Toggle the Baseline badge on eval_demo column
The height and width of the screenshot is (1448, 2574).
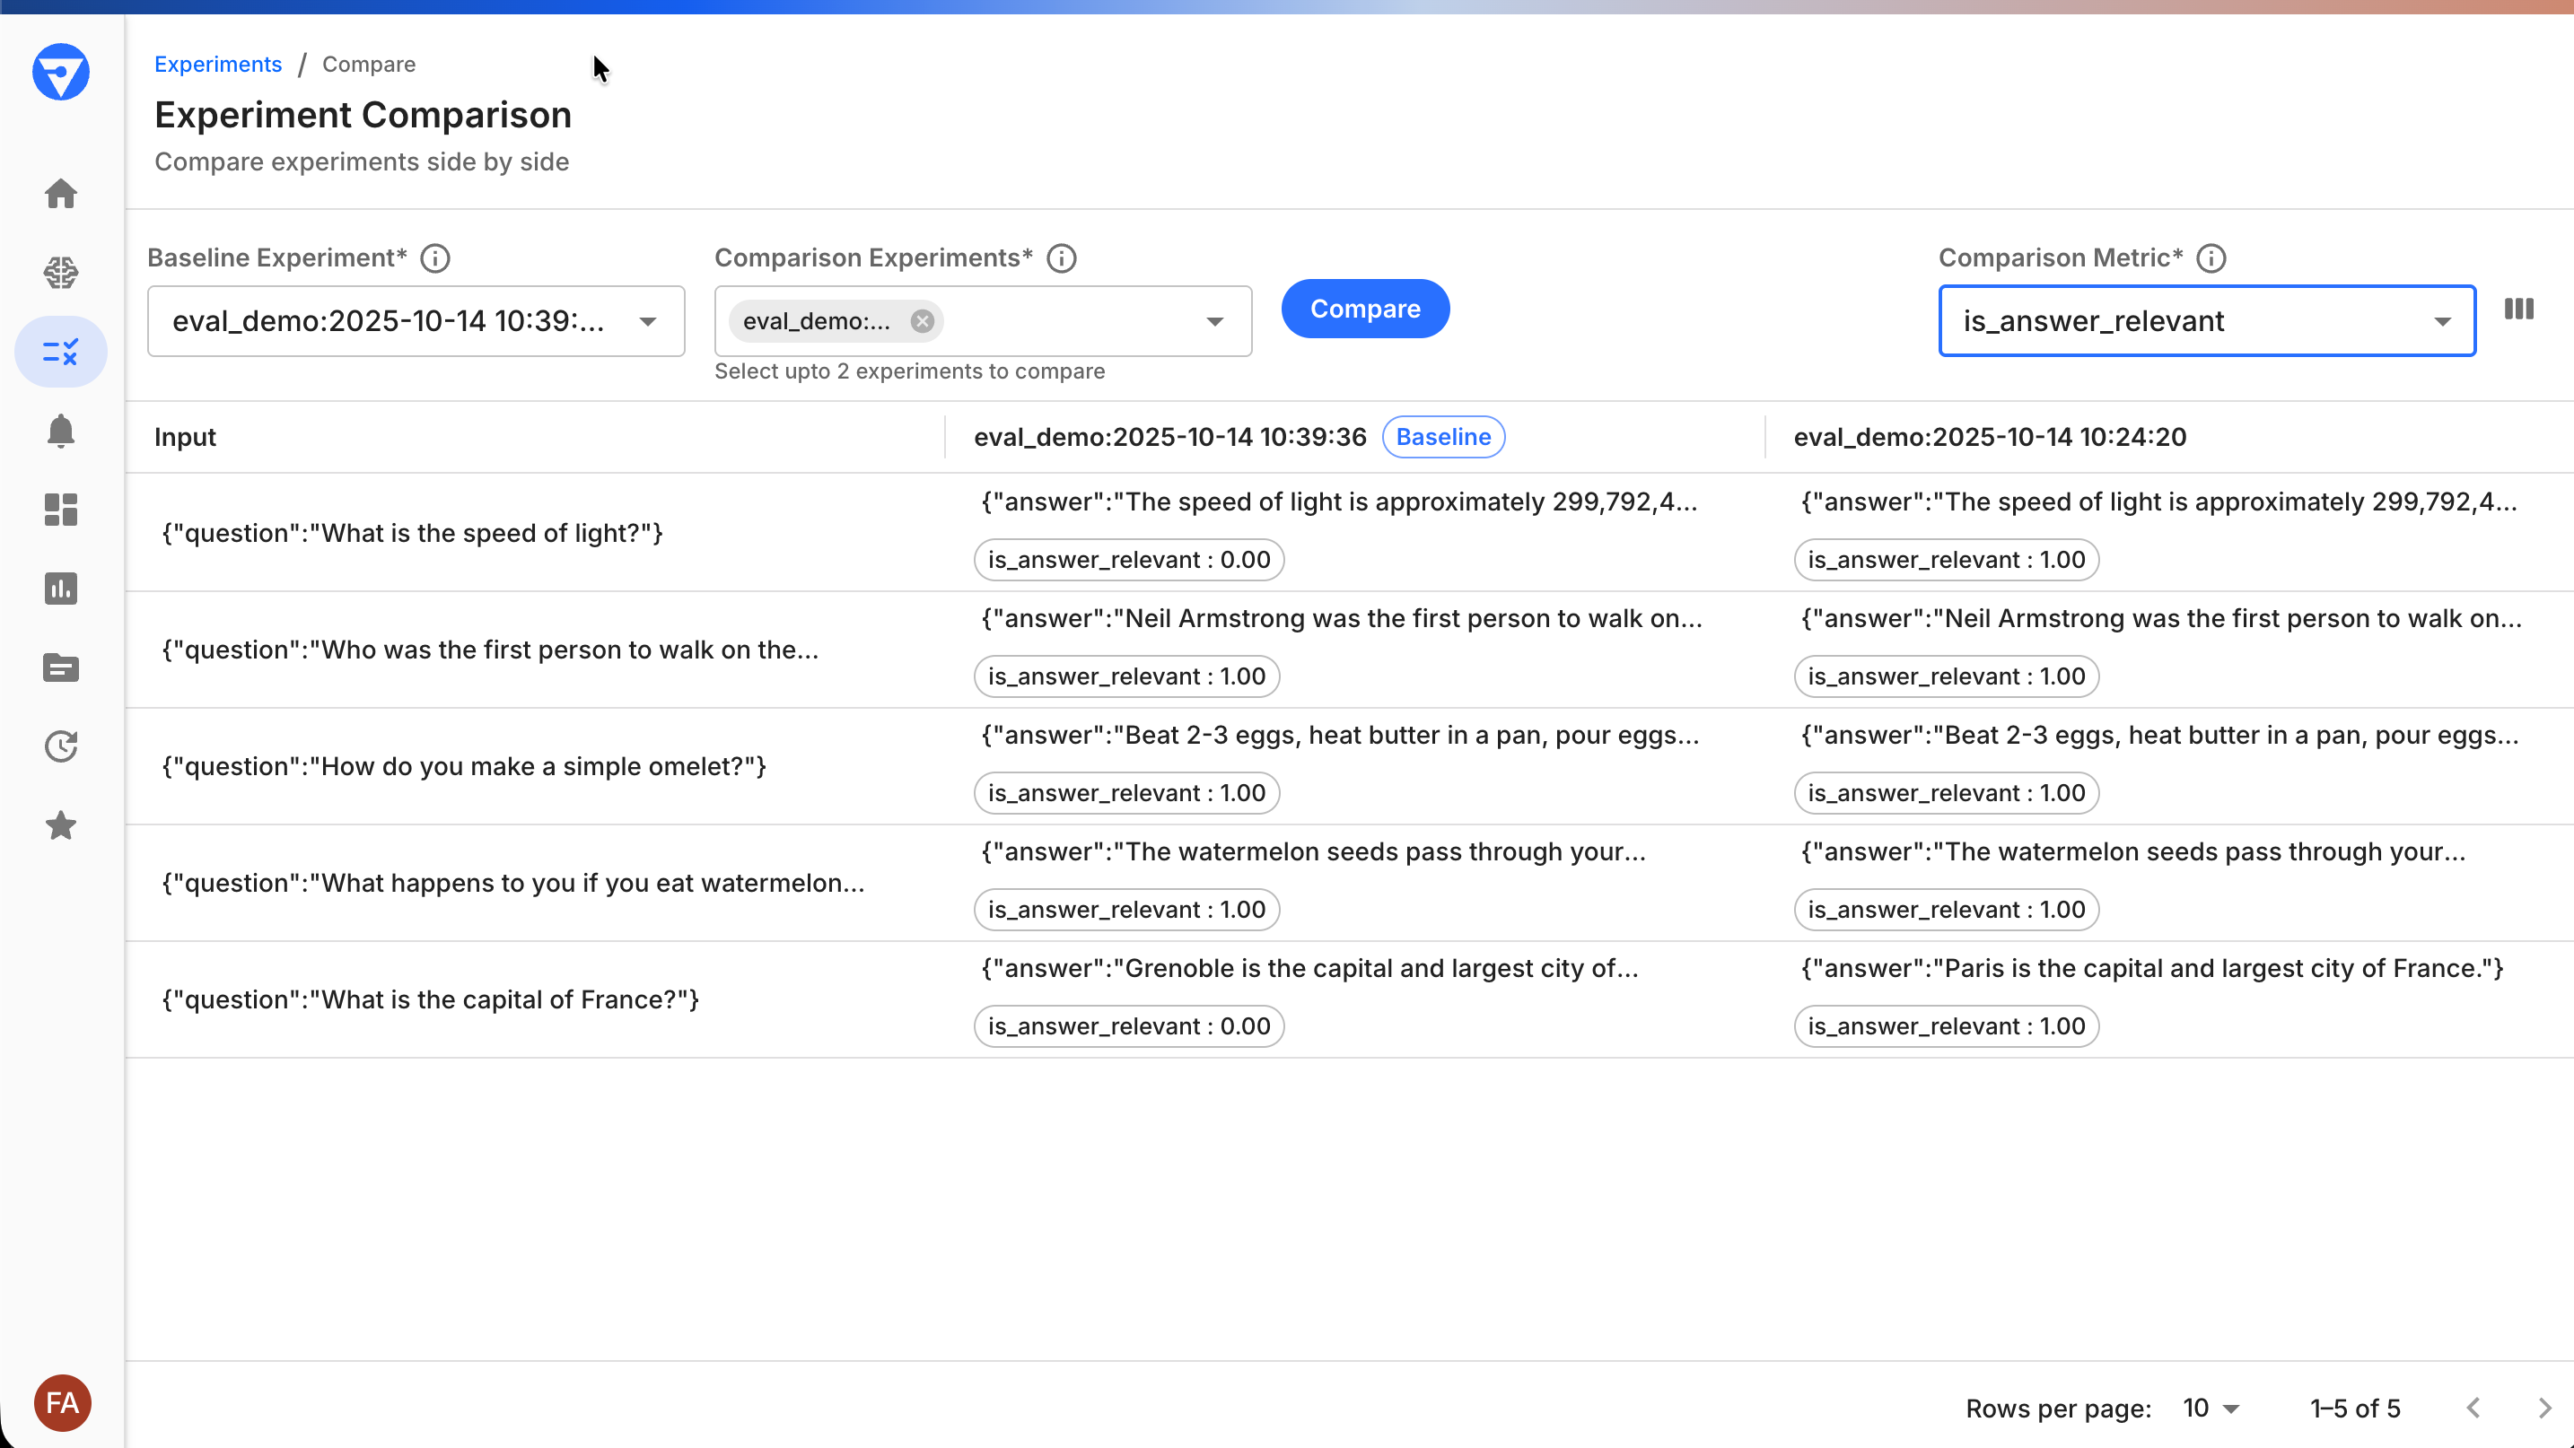point(1443,436)
